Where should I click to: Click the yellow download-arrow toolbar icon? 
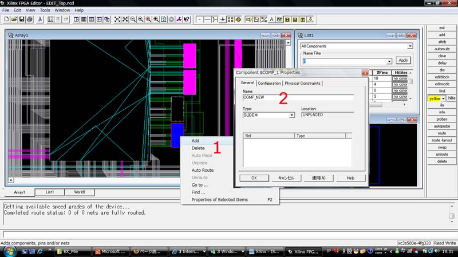click(x=310, y=19)
